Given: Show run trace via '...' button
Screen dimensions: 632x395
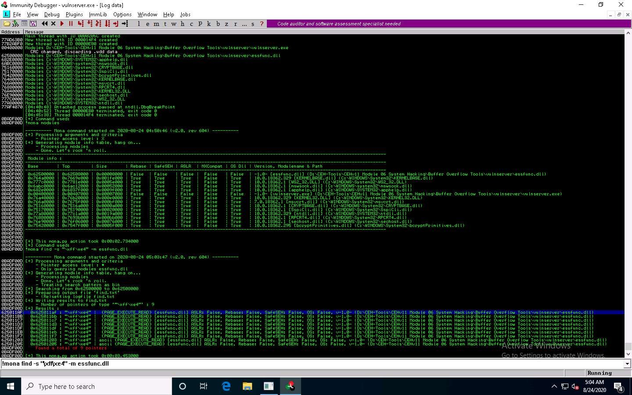Looking at the screenshot, I should click(244, 24).
